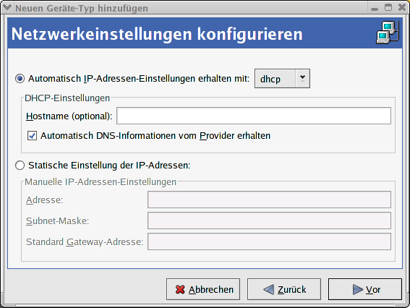Click the Abbrechen button
The height and width of the screenshot is (308, 410).
click(203, 289)
